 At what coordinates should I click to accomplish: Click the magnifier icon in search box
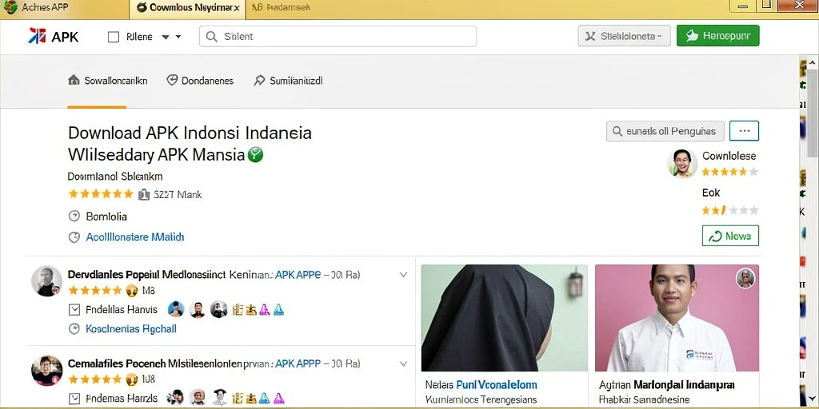click(211, 37)
